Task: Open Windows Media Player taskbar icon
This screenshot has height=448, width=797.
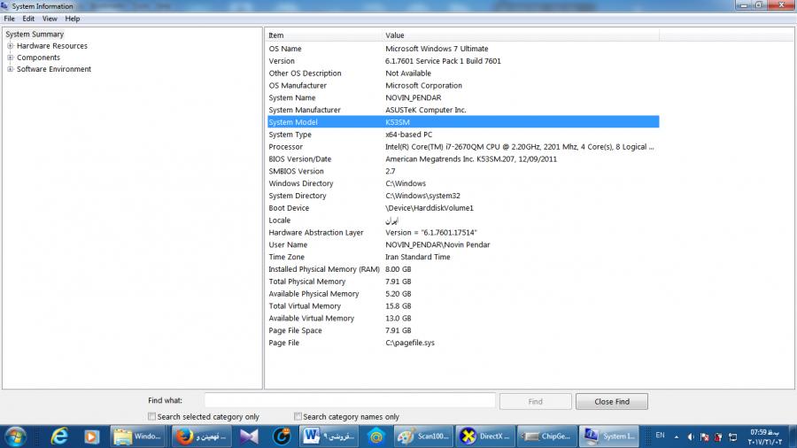Action: (91, 436)
